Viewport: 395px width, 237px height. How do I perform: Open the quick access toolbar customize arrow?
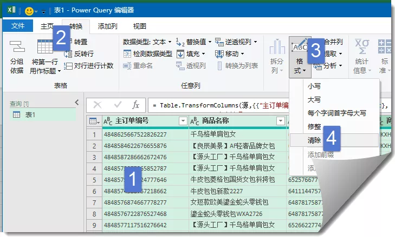click(x=43, y=11)
